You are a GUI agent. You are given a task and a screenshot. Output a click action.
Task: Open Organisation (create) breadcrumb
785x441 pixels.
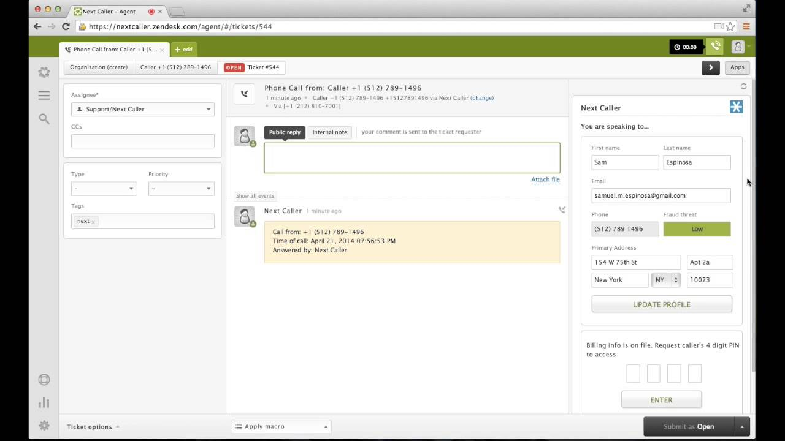point(99,67)
